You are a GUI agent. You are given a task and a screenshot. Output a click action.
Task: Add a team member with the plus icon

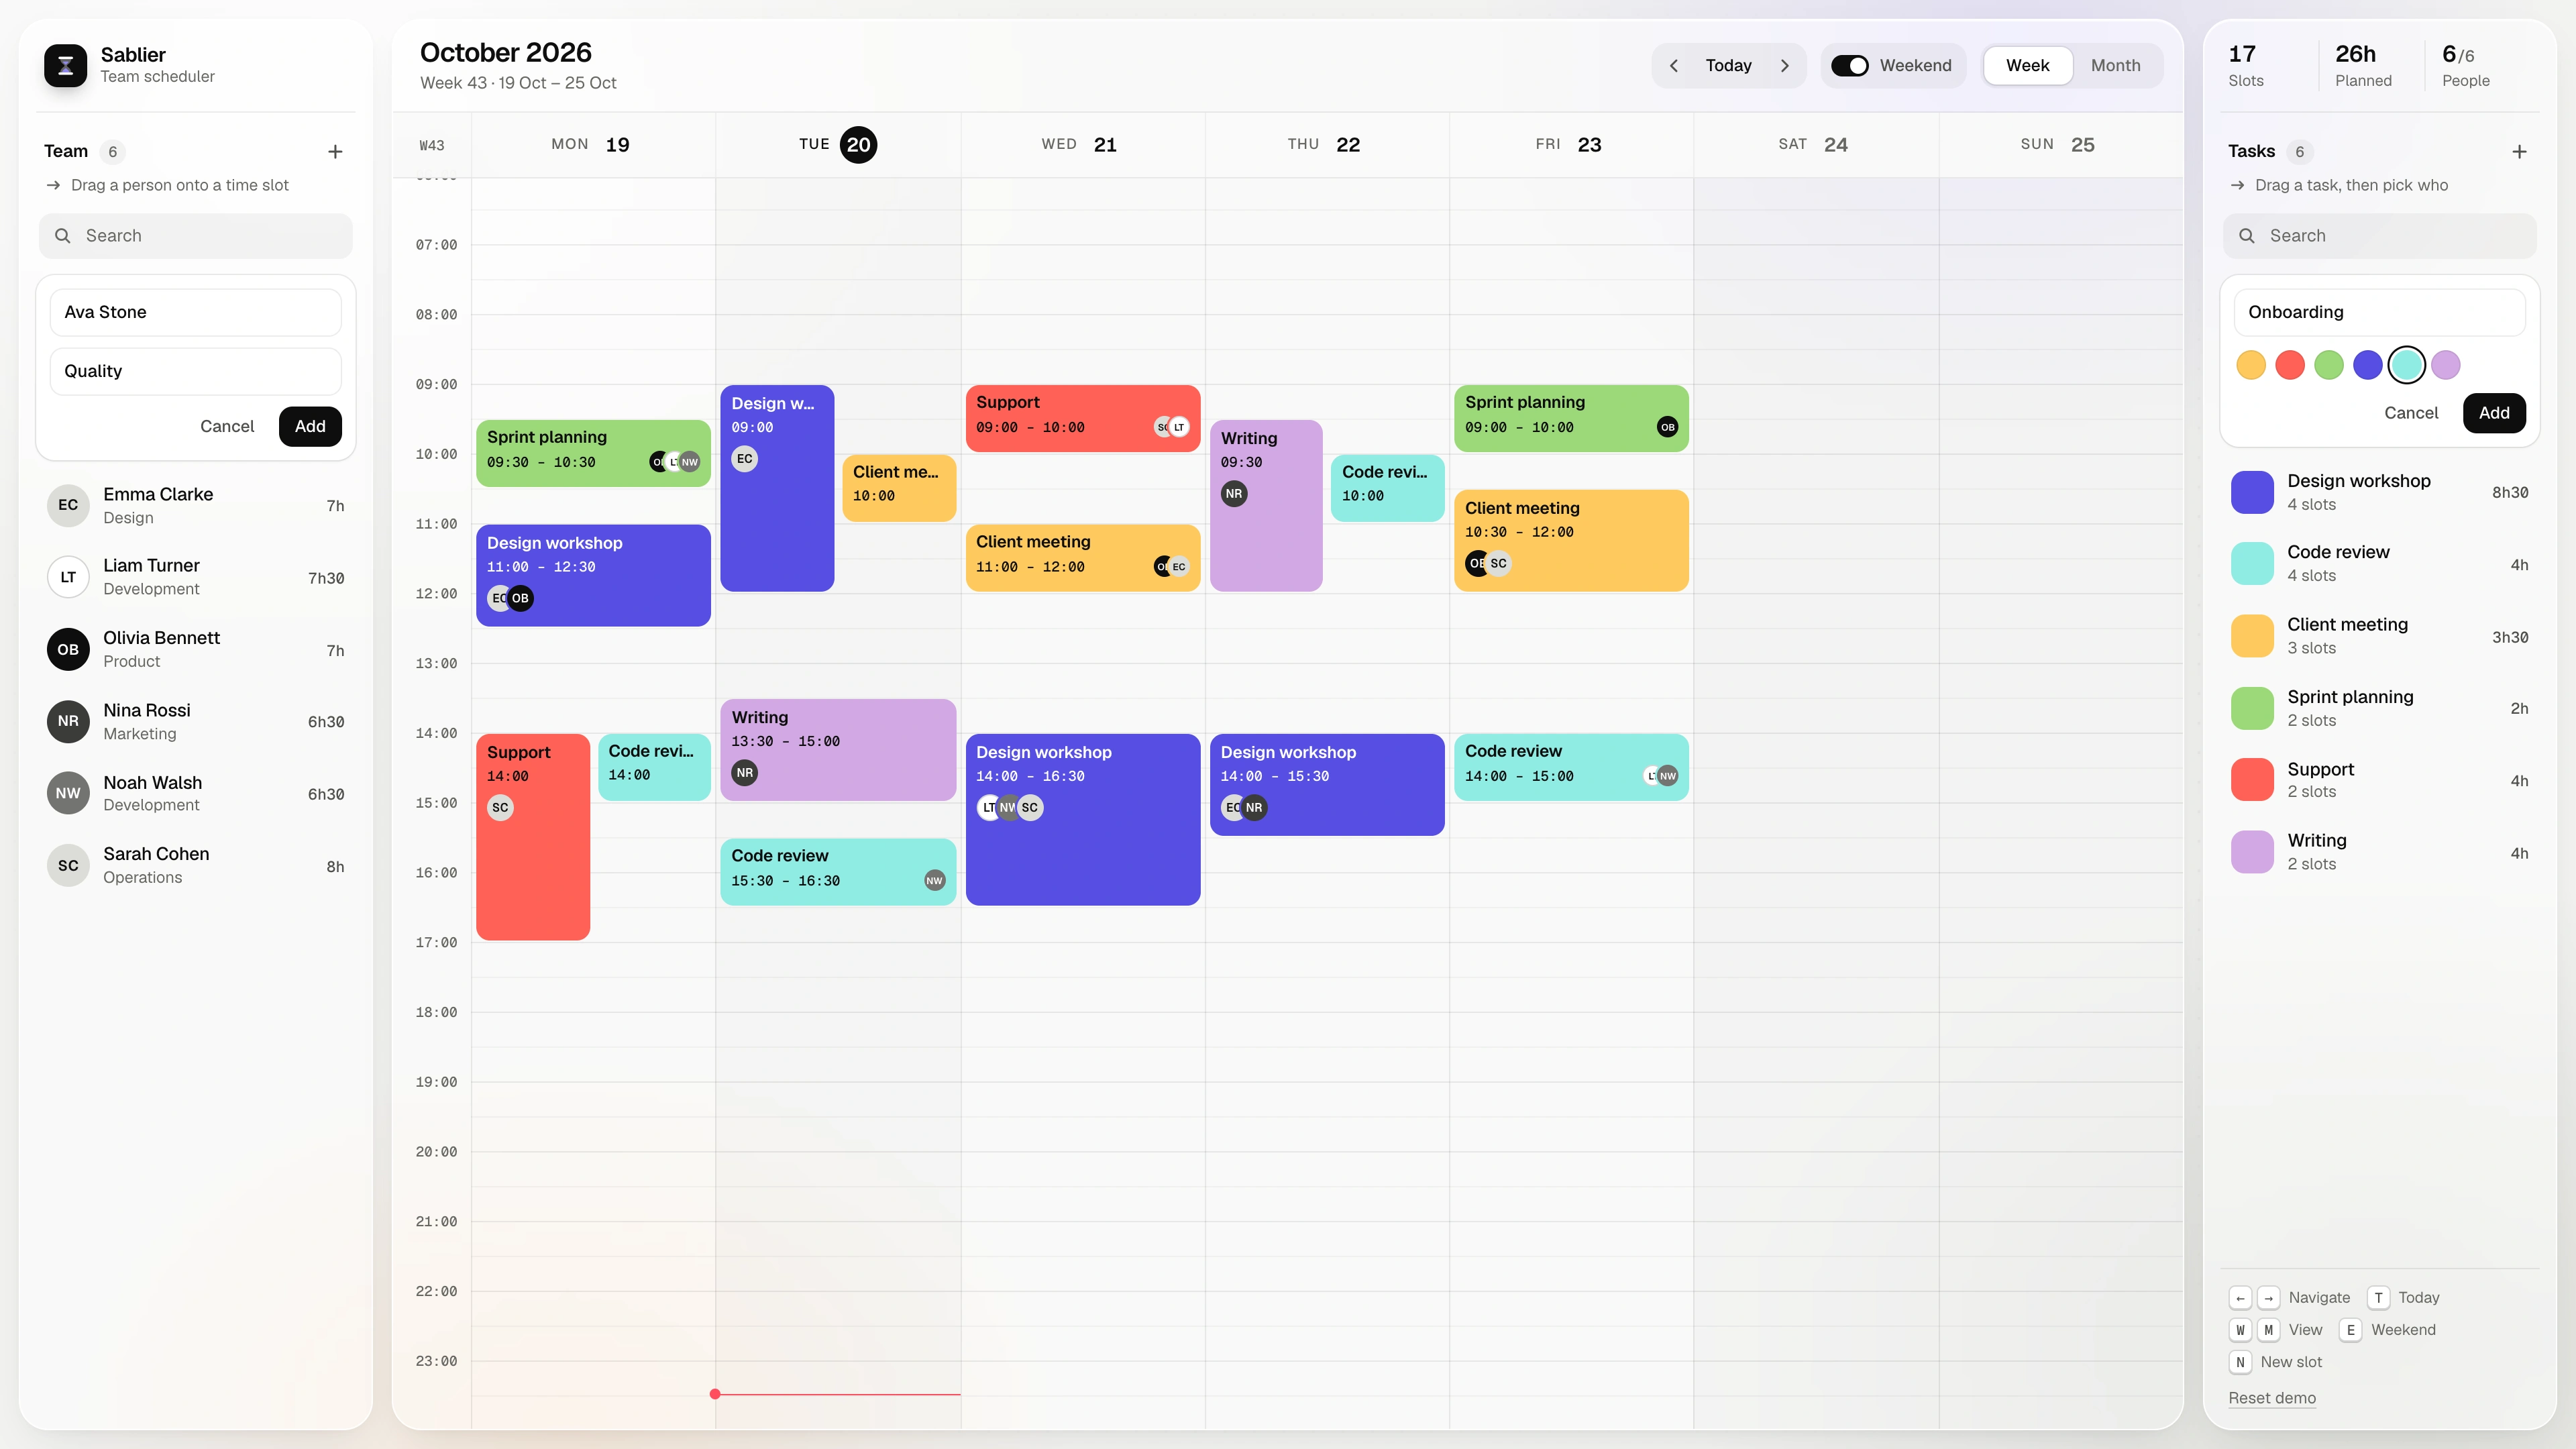335,152
